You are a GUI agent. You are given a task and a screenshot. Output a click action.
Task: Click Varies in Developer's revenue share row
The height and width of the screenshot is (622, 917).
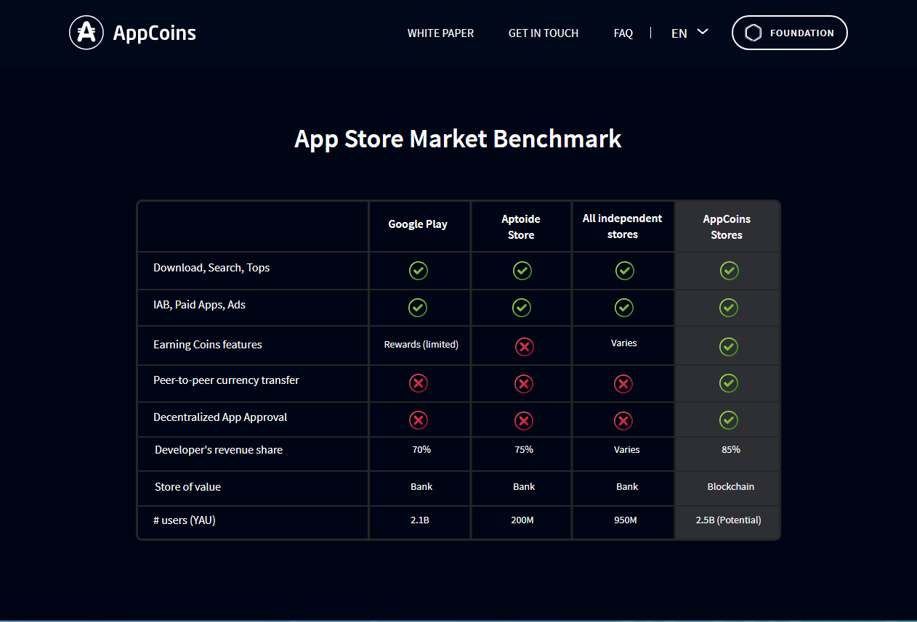click(x=627, y=450)
